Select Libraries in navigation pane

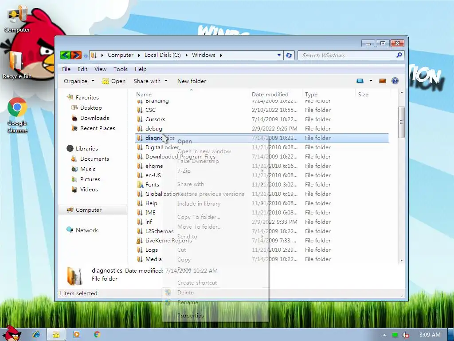pos(86,148)
